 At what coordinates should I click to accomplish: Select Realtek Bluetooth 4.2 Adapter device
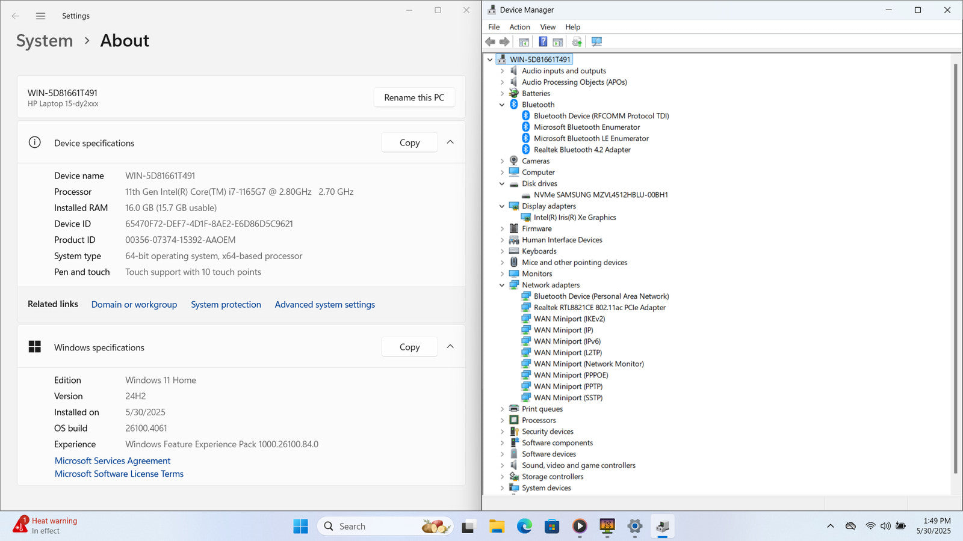582,150
